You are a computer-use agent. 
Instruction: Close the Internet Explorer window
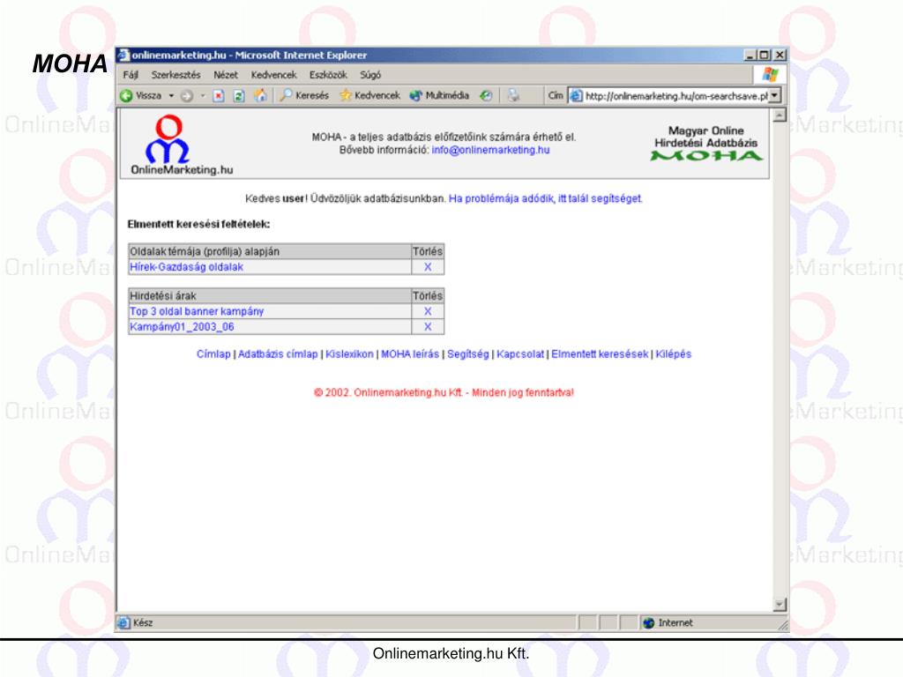(780, 56)
